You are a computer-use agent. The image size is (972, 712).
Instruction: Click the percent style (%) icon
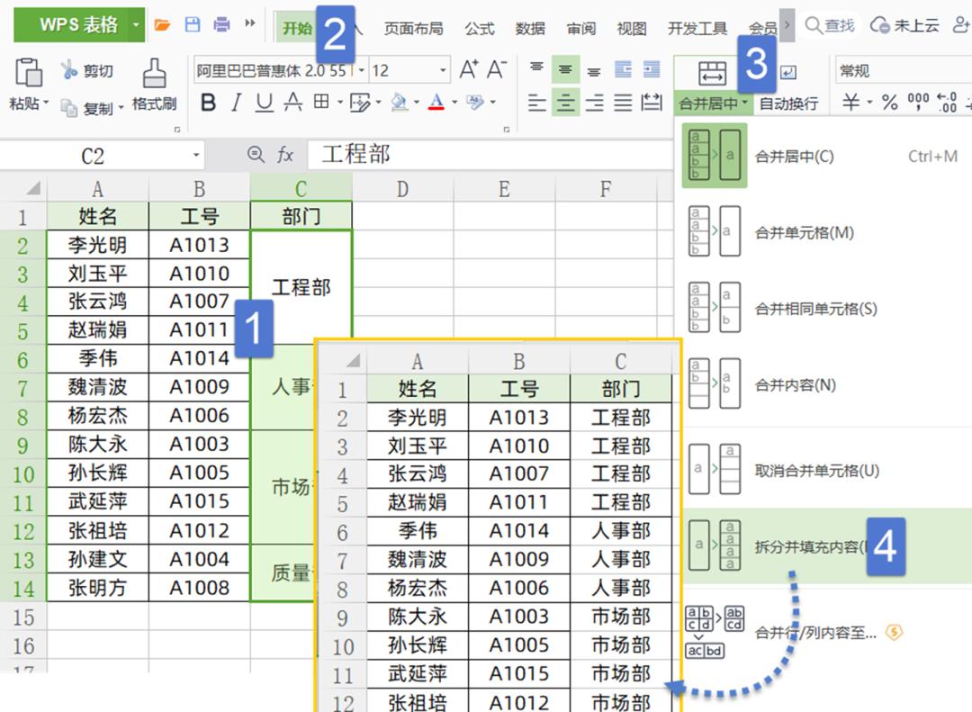click(889, 102)
